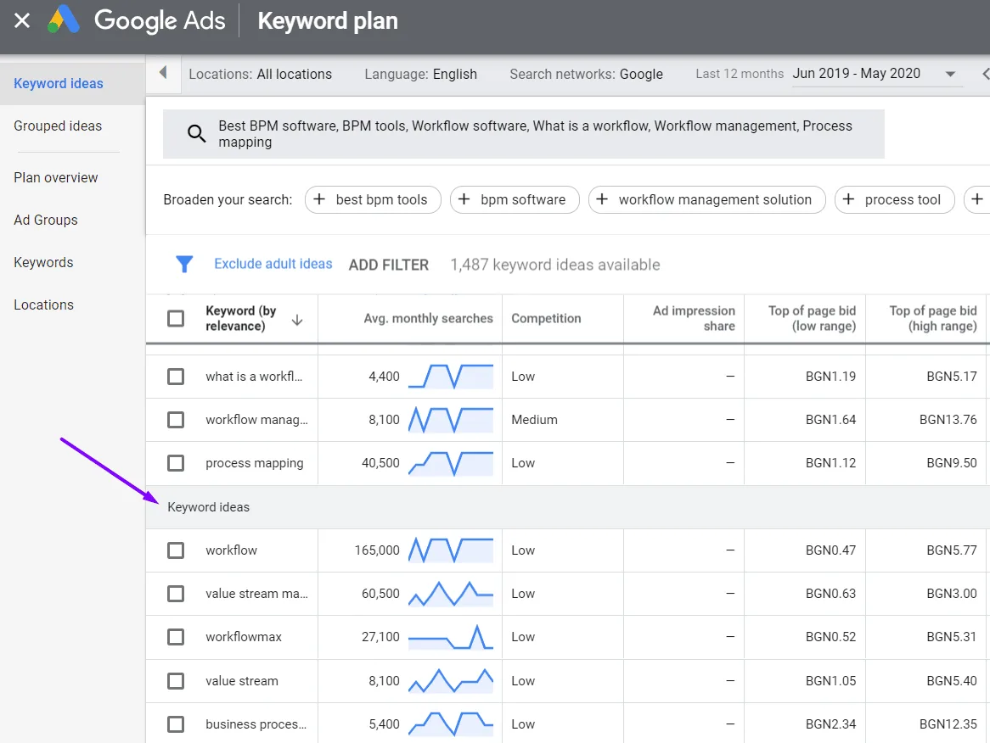The width and height of the screenshot is (990, 743).
Task: Open trend sparkline for process mapping
Action: point(451,463)
